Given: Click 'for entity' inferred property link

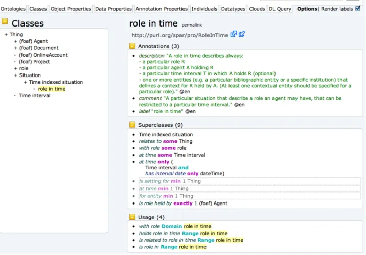Looking at the screenshot, I should (x=150, y=196).
